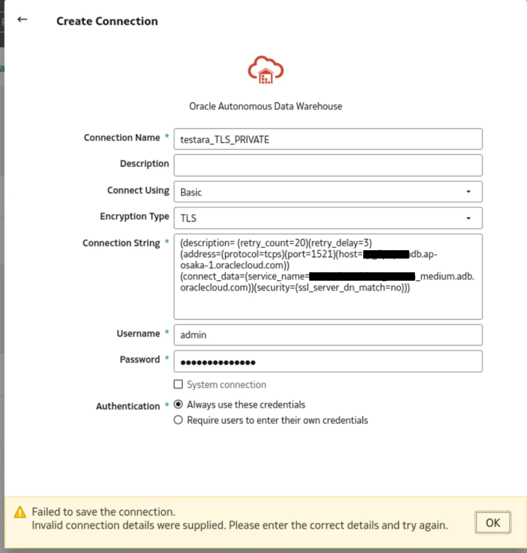The image size is (527, 553).
Task: Enable the System connection checkbox
Action: [178, 384]
